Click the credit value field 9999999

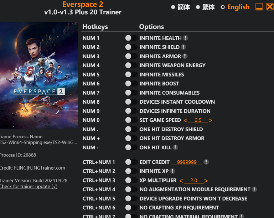tap(187, 162)
